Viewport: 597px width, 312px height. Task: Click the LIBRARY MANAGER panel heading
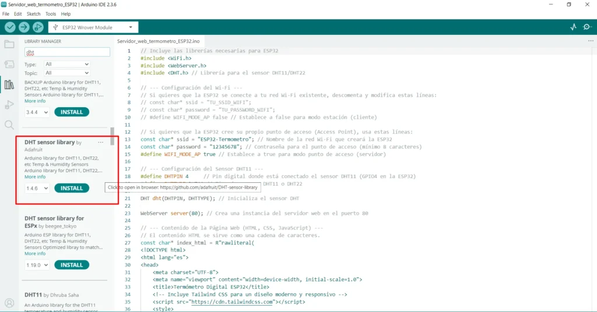[x=43, y=41]
